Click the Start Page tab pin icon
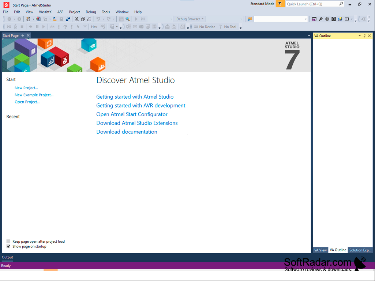375x281 pixels. click(23, 35)
